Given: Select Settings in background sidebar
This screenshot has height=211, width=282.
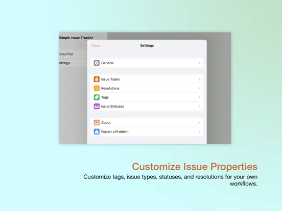Looking at the screenshot, I should [x=64, y=63].
